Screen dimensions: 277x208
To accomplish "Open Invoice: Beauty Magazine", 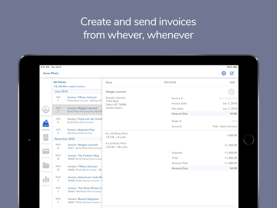I will pyautogui.click(x=77, y=200).
